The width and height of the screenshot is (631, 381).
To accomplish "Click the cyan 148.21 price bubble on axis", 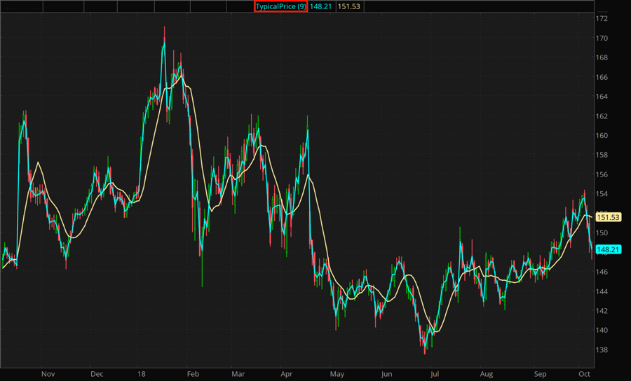I will click(608, 249).
